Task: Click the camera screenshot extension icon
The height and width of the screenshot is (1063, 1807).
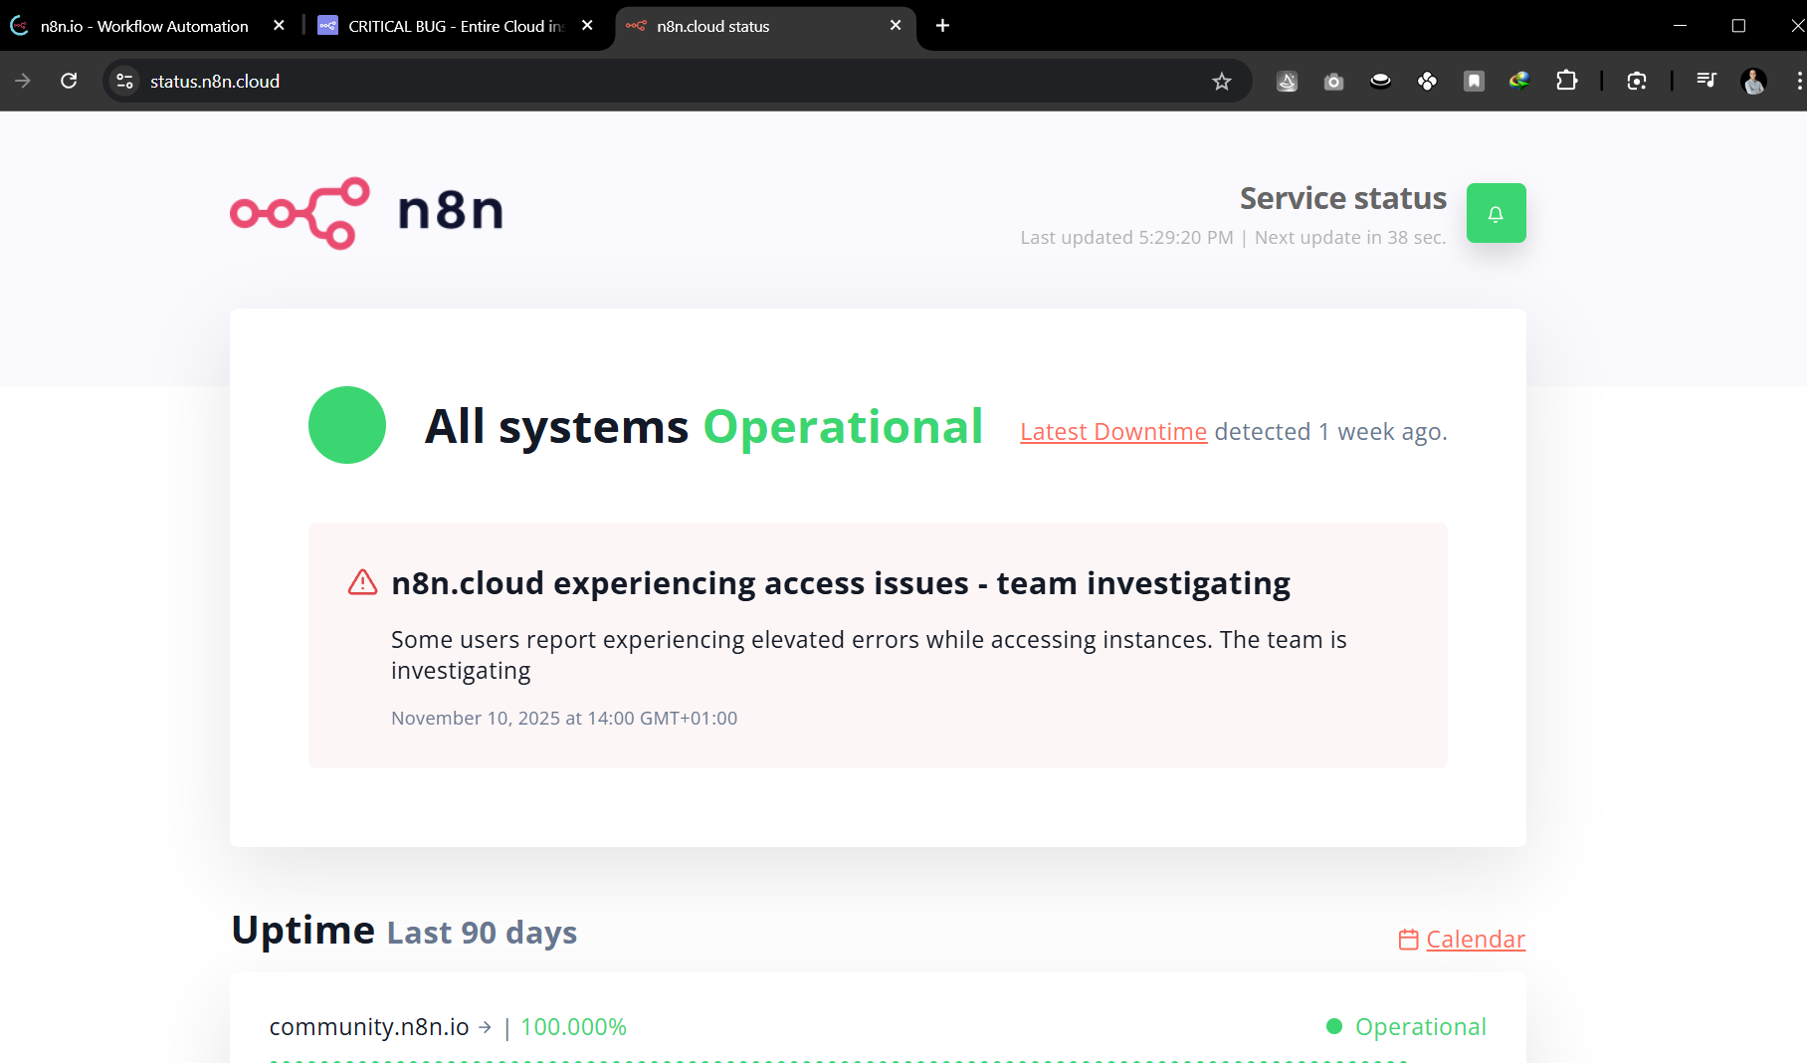Action: tap(1333, 82)
